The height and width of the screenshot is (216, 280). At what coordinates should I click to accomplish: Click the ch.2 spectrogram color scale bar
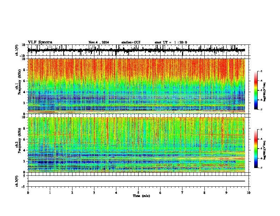pyautogui.click(x=256, y=149)
